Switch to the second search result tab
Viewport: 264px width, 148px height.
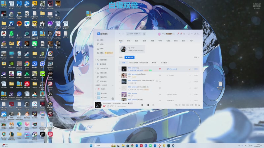tap(129, 41)
